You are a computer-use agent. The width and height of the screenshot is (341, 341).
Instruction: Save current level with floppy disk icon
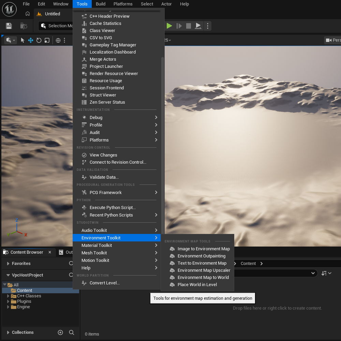click(x=9, y=26)
